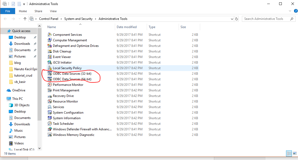Select the Performance Monitor icon
Image resolution: width=298 pixels, height=160 pixels.
tap(50, 85)
